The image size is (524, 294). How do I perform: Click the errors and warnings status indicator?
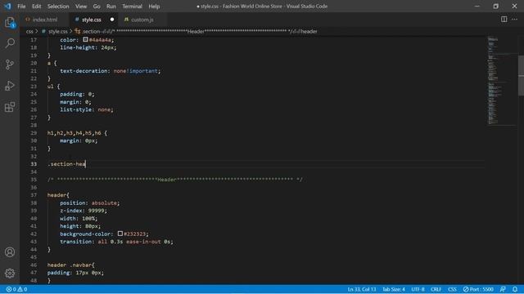[16, 289]
